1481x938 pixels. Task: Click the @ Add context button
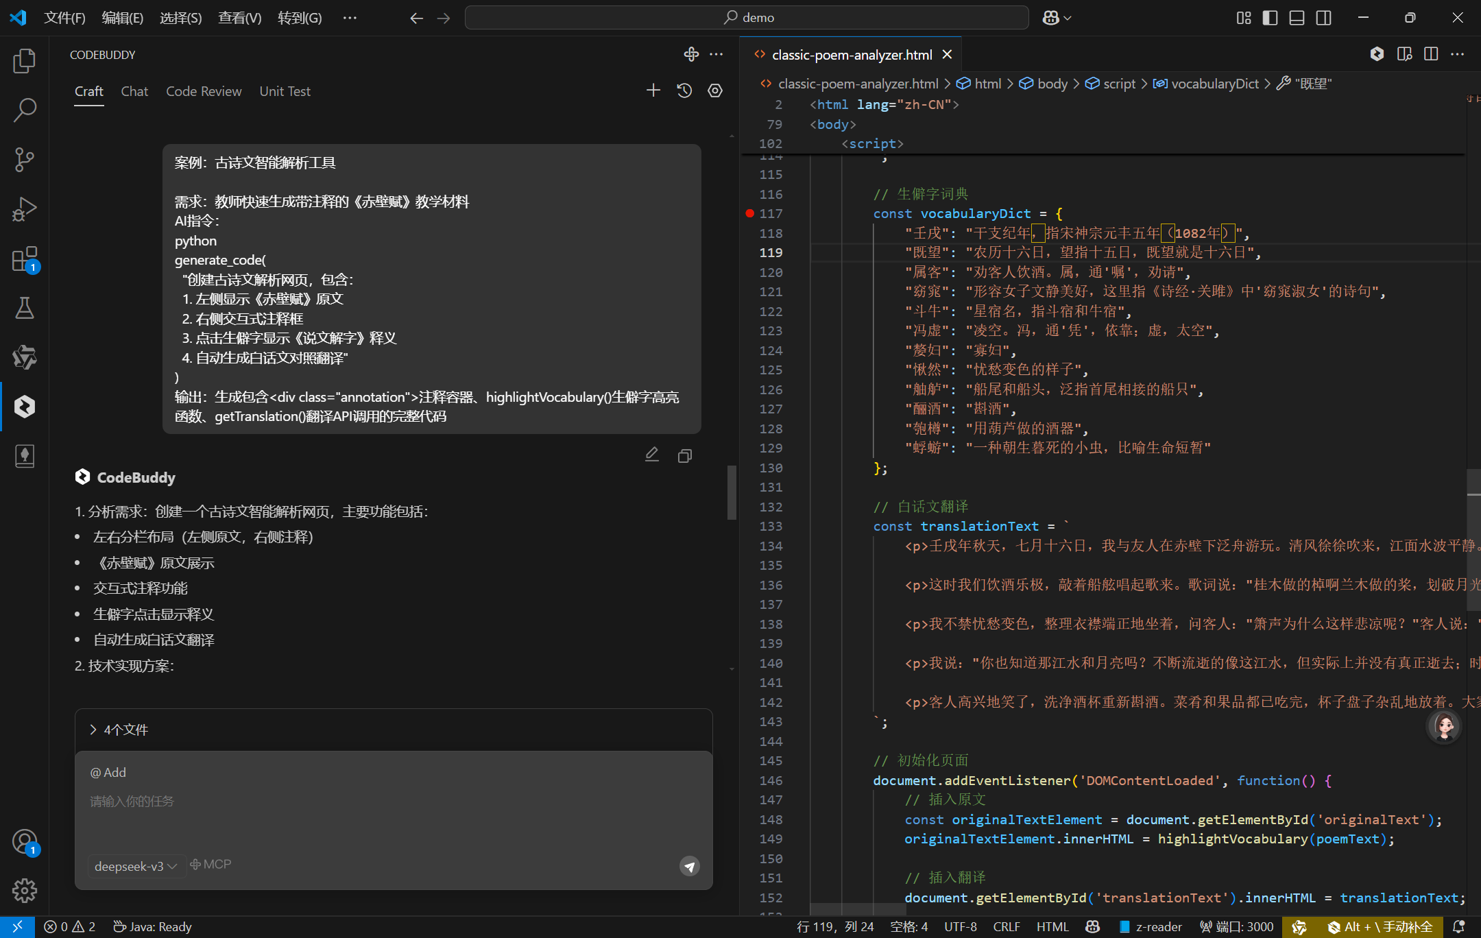[x=108, y=772]
